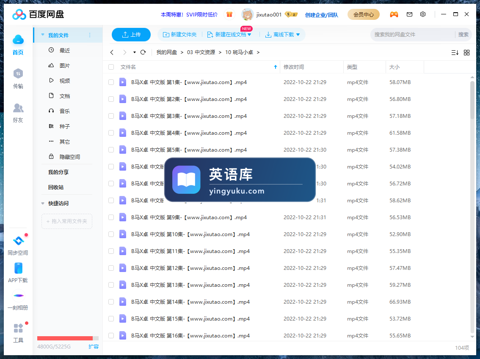Collapse the 我的文件 tree section
Screen dimensions: 480x359
pyautogui.click(x=43, y=35)
